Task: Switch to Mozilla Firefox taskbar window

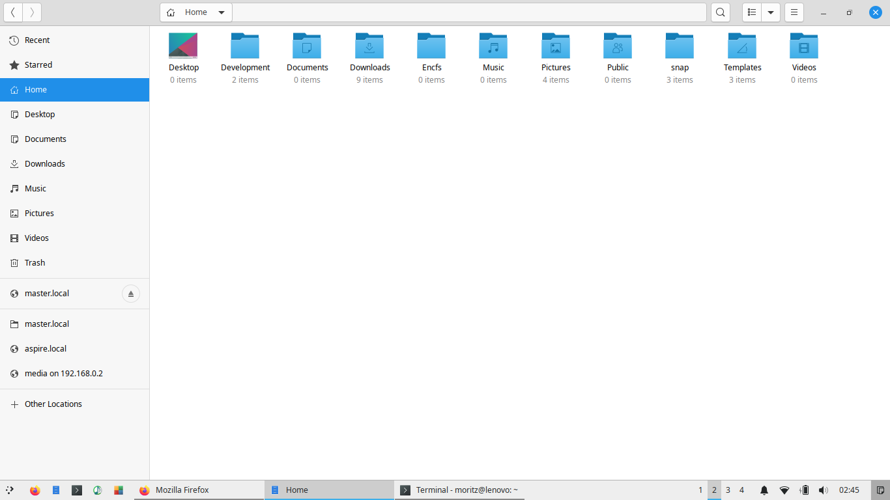Action: pos(199,490)
